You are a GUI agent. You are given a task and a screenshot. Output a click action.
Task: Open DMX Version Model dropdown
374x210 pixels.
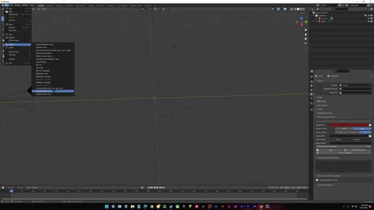pyautogui.click(x=362, y=139)
